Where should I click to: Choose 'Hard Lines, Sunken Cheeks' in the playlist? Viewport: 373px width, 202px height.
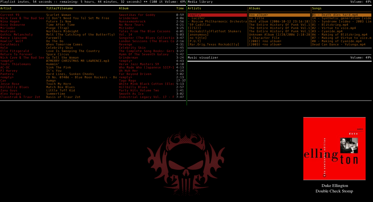tap(70, 74)
